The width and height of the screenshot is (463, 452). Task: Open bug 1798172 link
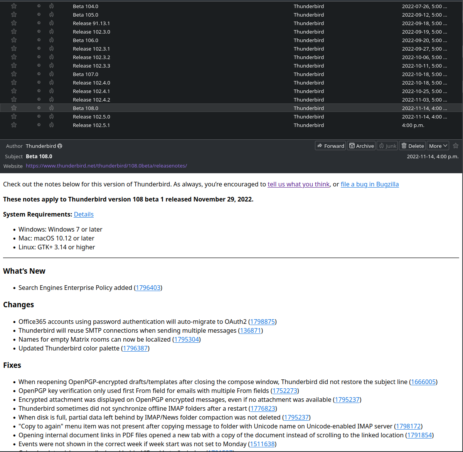(409, 427)
